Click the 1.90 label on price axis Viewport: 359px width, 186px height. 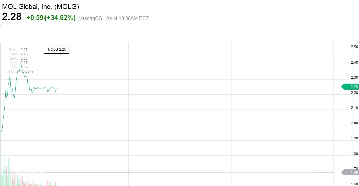tap(354, 138)
